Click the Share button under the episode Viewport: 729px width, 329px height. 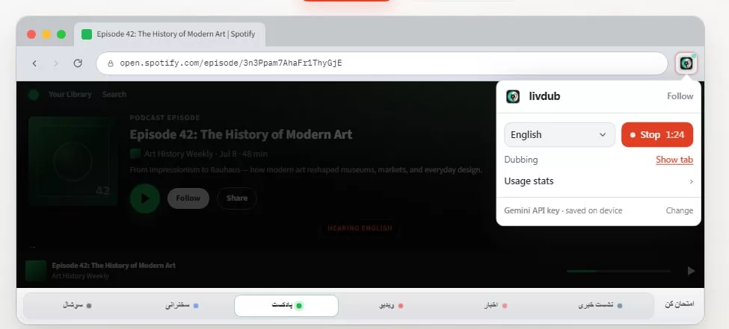237,198
